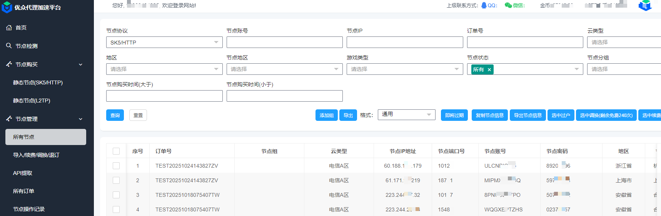This screenshot has height=216, width=661.
Task: Click the 节点购买时间(小于) input field
Action: (x=285, y=96)
